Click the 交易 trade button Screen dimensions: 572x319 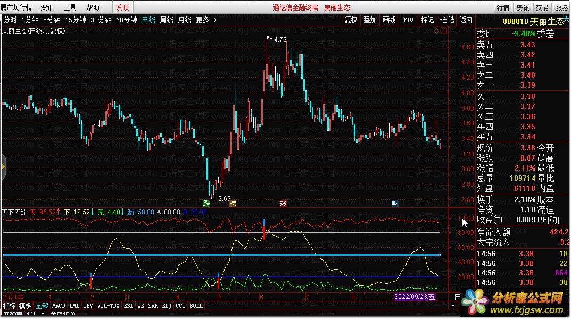tap(542, 7)
